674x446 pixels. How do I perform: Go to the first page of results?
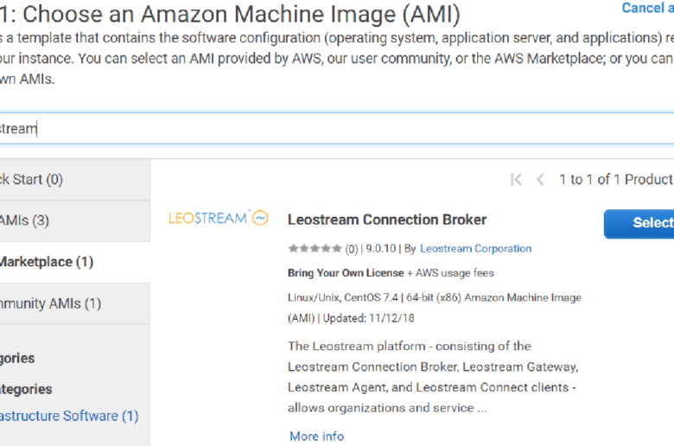tap(516, 179)
